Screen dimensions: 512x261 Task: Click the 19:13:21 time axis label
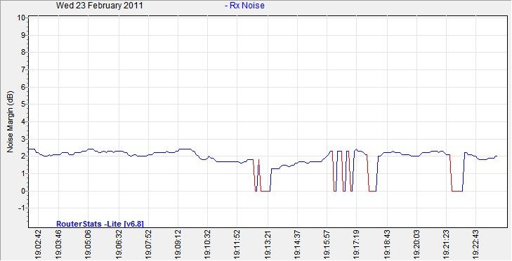268,246
